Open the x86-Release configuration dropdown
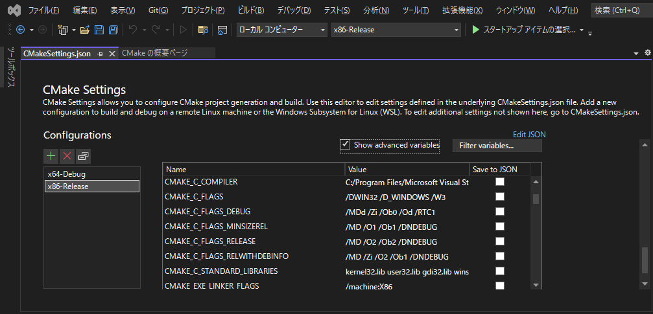The image size is (653, 314). [x=396, y=30]
